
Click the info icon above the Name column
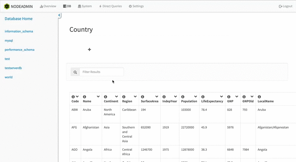(84, 97)
